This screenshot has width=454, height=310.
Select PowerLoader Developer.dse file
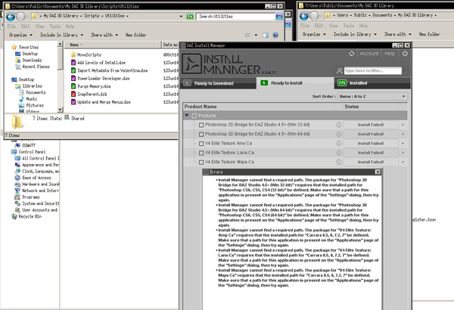click(104, 79)
